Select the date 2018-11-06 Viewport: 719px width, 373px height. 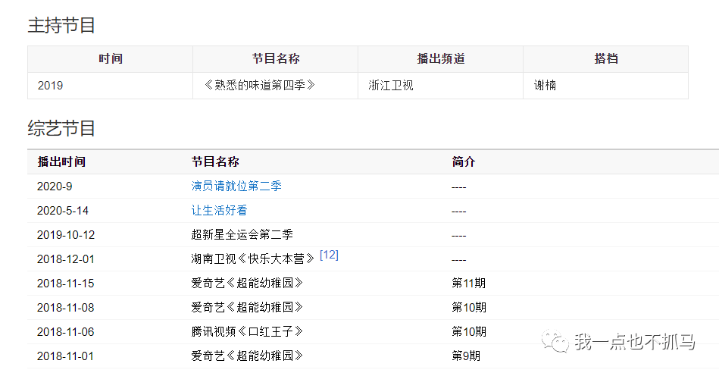tap(66, 332)
